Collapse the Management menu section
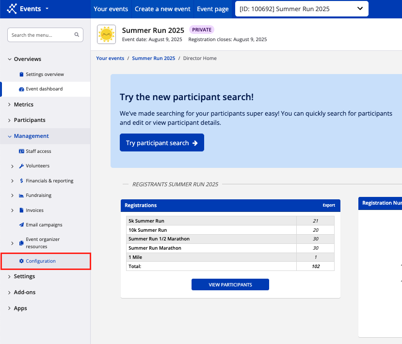402x344 pixels. [x=31, y=136]
